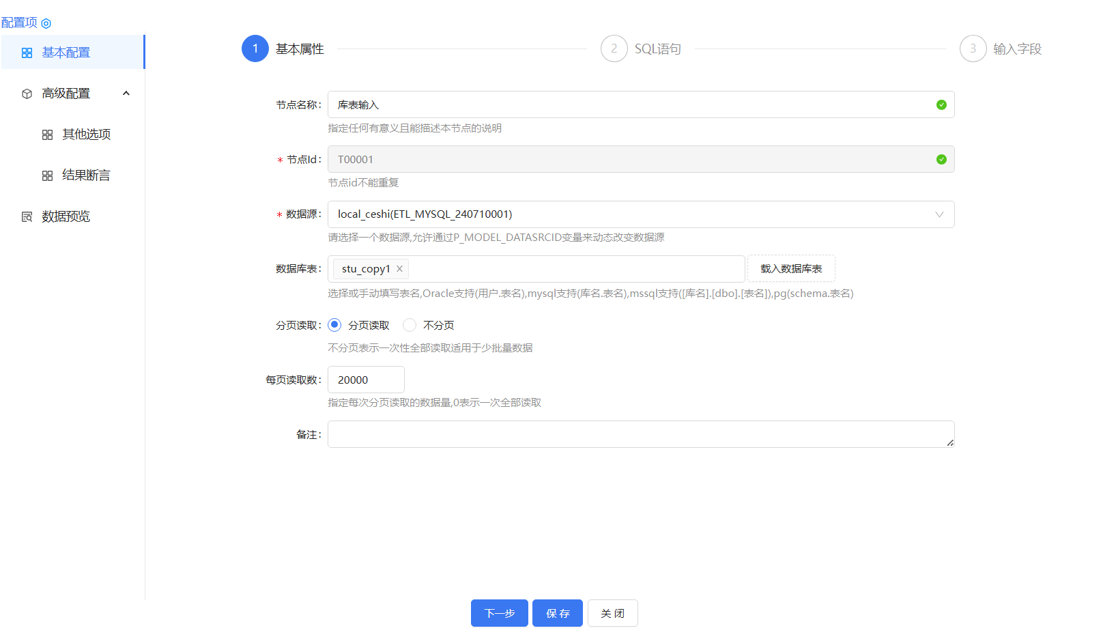Click the 下一步 button

500,613
